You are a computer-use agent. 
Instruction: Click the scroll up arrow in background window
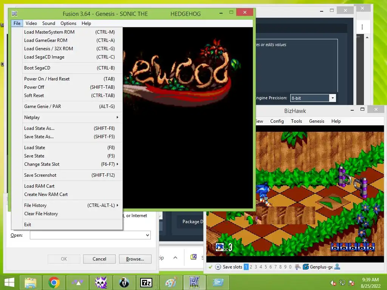pyautogui.click(x=367, y=37)
